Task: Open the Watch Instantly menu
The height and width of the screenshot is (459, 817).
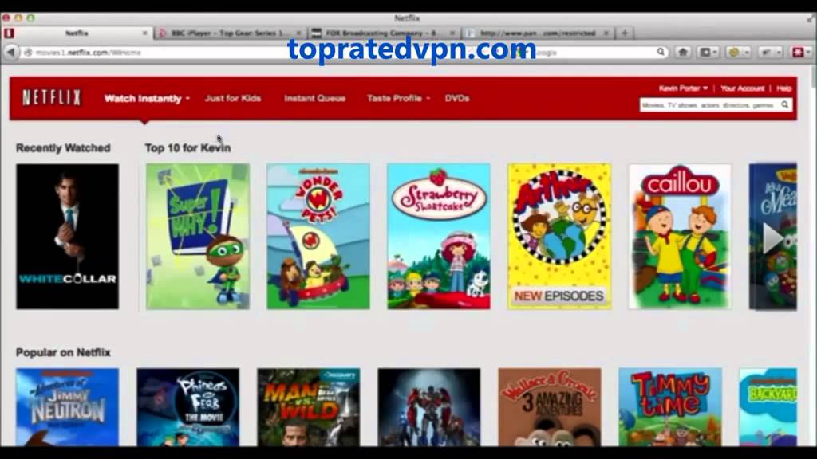Action: (x=147, y=98)
